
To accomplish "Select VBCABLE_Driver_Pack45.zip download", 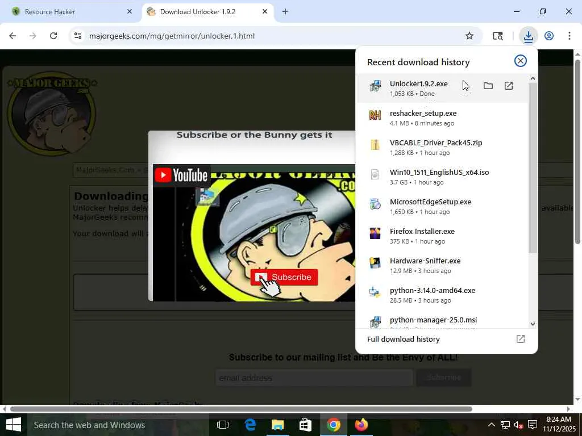I will click(x=442, y=148).
